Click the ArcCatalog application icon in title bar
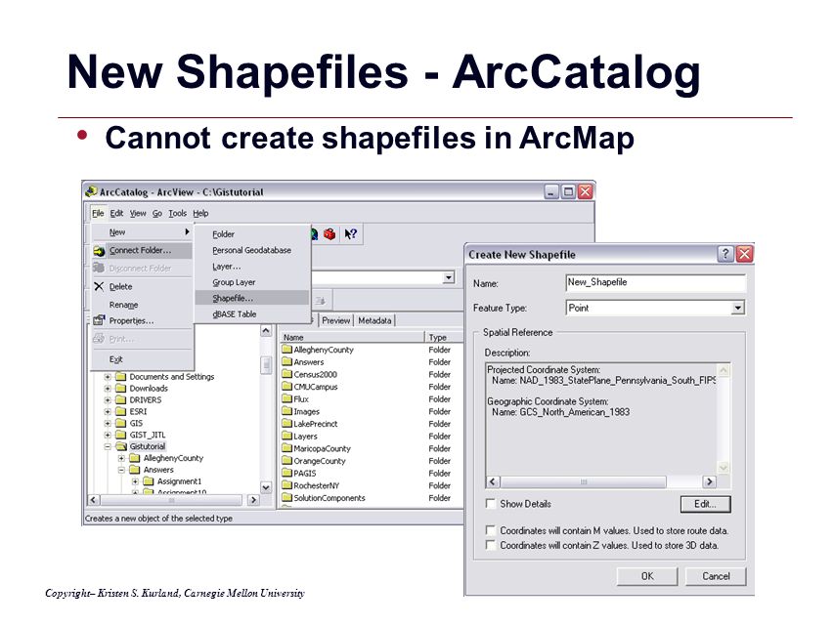Viewport: 834px width, 625px height. point(91,191)
